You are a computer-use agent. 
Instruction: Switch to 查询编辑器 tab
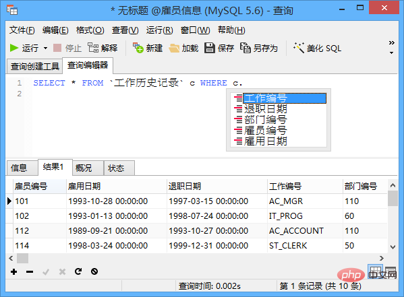[88, 65]
